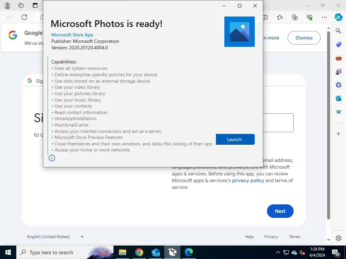
Task: Click the taskbar clock showing 1:24 PM
Action: coord(317,252)
